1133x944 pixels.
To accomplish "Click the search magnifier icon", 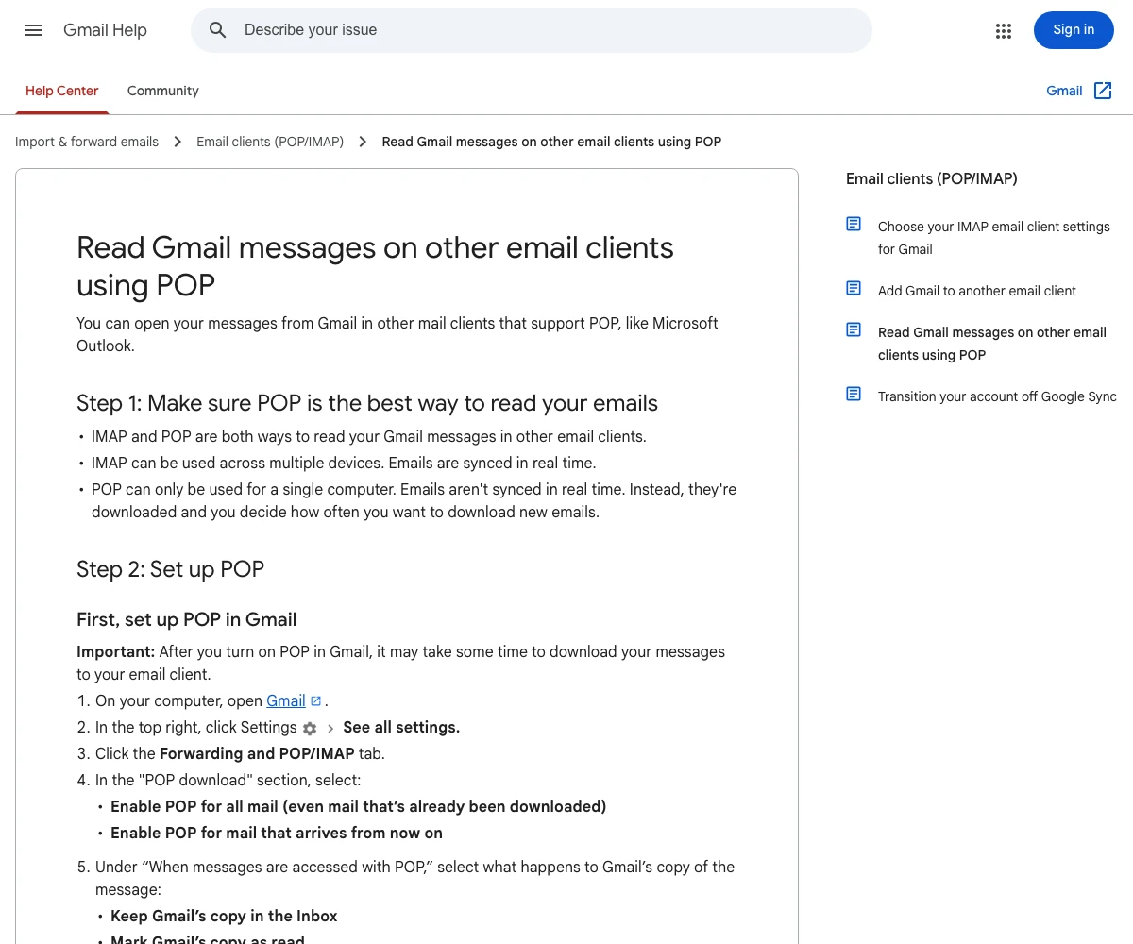I will click(218, 30).
